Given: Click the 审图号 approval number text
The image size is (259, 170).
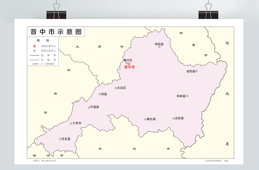Looking at the screenshot, I should [x=45, y=161].
